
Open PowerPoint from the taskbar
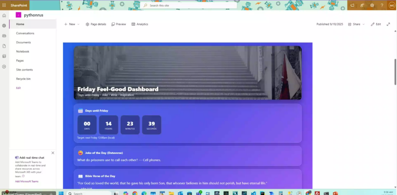pos(335,193)
